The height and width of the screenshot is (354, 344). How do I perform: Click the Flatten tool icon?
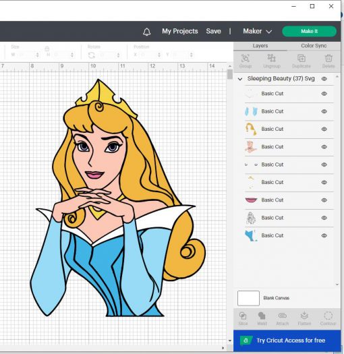(x=304, y=316)
